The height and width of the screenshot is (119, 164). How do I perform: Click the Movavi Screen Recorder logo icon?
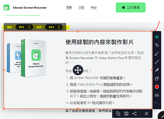point(7,7)
